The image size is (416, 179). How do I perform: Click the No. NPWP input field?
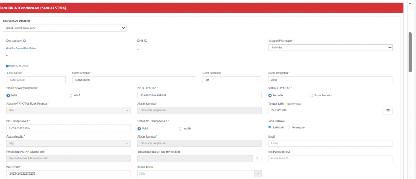(68, 174)
